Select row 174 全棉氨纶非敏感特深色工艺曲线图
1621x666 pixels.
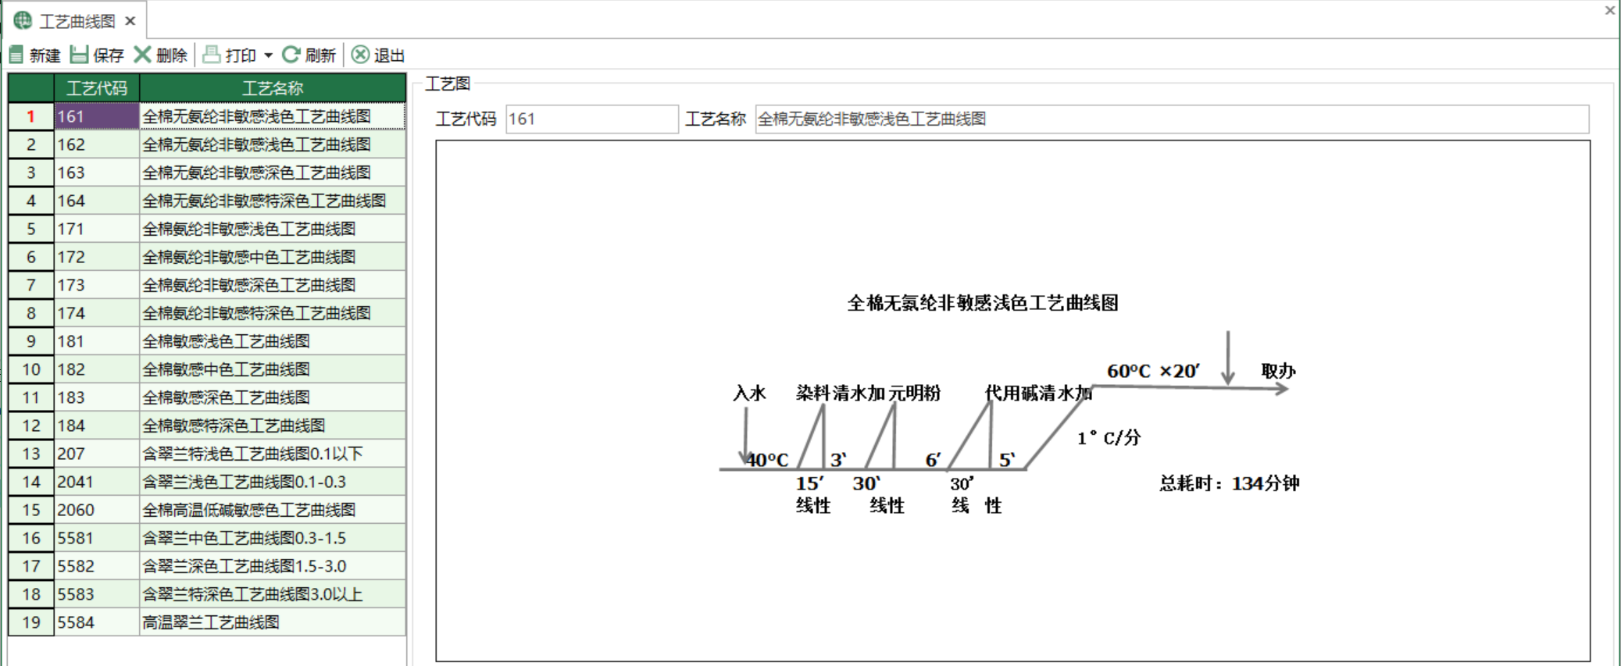click(x=207, y=313)
